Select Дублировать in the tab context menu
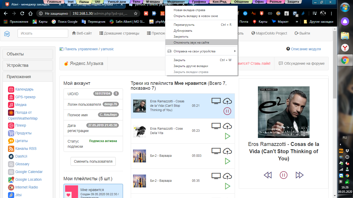 point(201,31)
